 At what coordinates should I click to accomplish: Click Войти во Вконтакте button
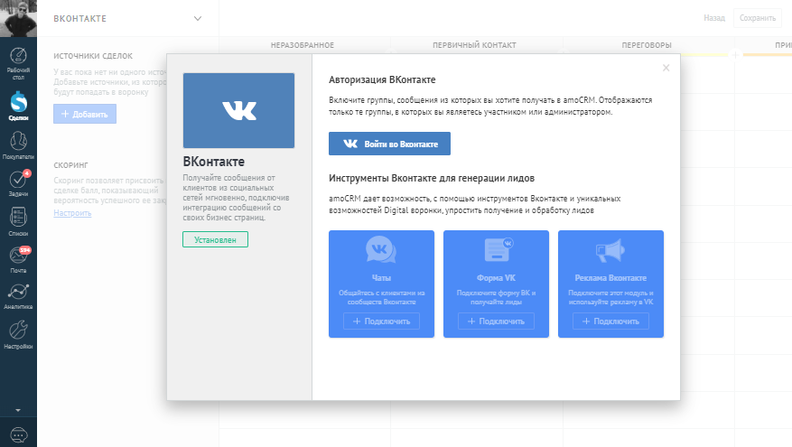(389, 144)
